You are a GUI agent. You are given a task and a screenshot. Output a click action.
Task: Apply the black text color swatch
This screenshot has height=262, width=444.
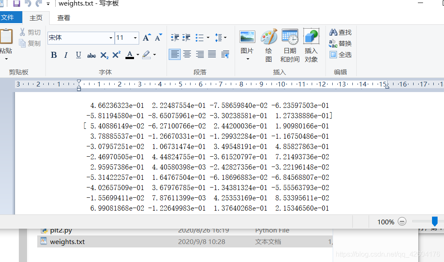coord(130,55)
